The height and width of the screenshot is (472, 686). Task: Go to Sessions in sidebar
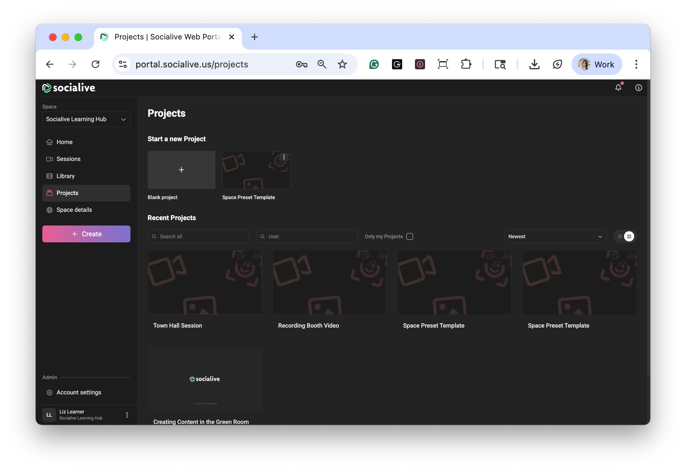pos(68,159)
